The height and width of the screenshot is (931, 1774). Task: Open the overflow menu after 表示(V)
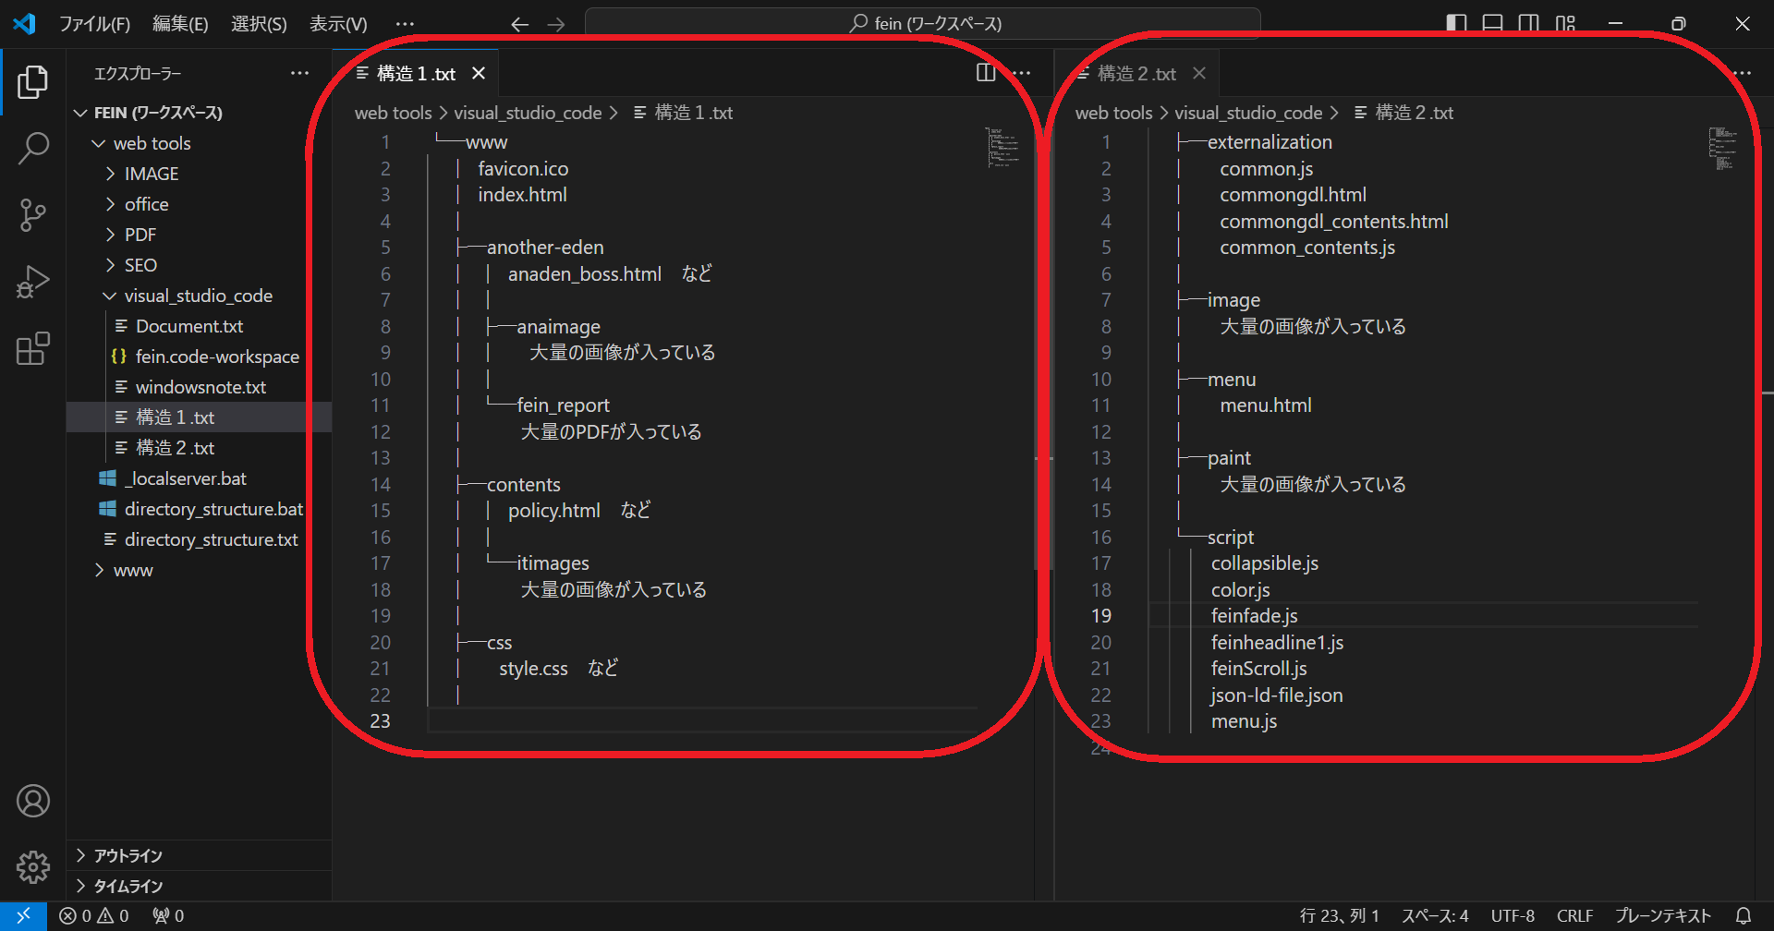(405, 24)
